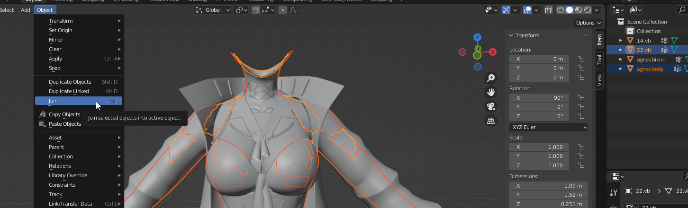Select agnes bikini in the outliner
688x208 pixels.
click(651, 60)
